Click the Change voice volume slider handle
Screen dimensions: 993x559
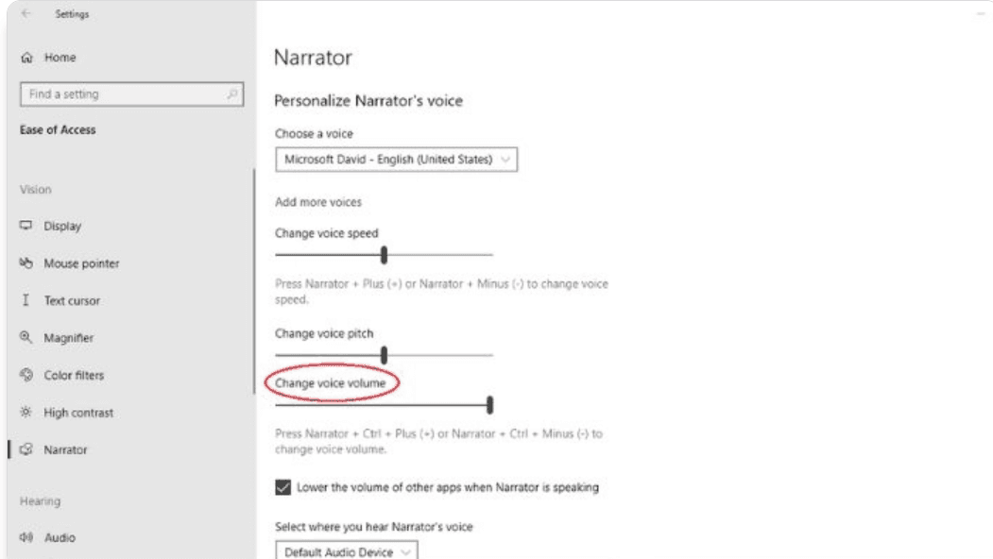pyautogui.click(x=489, y=405)
